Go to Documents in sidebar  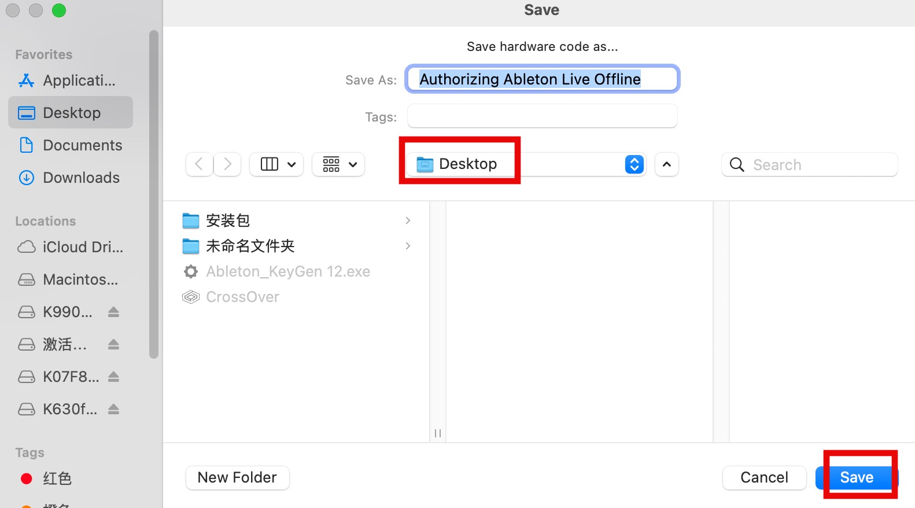pyautogui.click(x=82, y=145)
